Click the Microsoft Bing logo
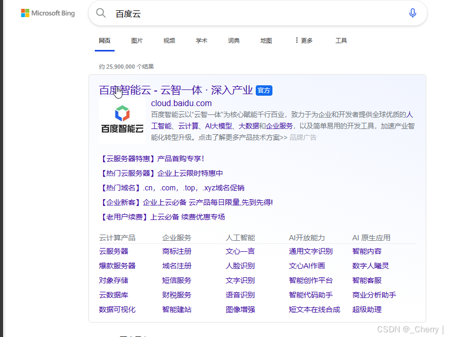449x337 pixels. click(x=48, y=13)
